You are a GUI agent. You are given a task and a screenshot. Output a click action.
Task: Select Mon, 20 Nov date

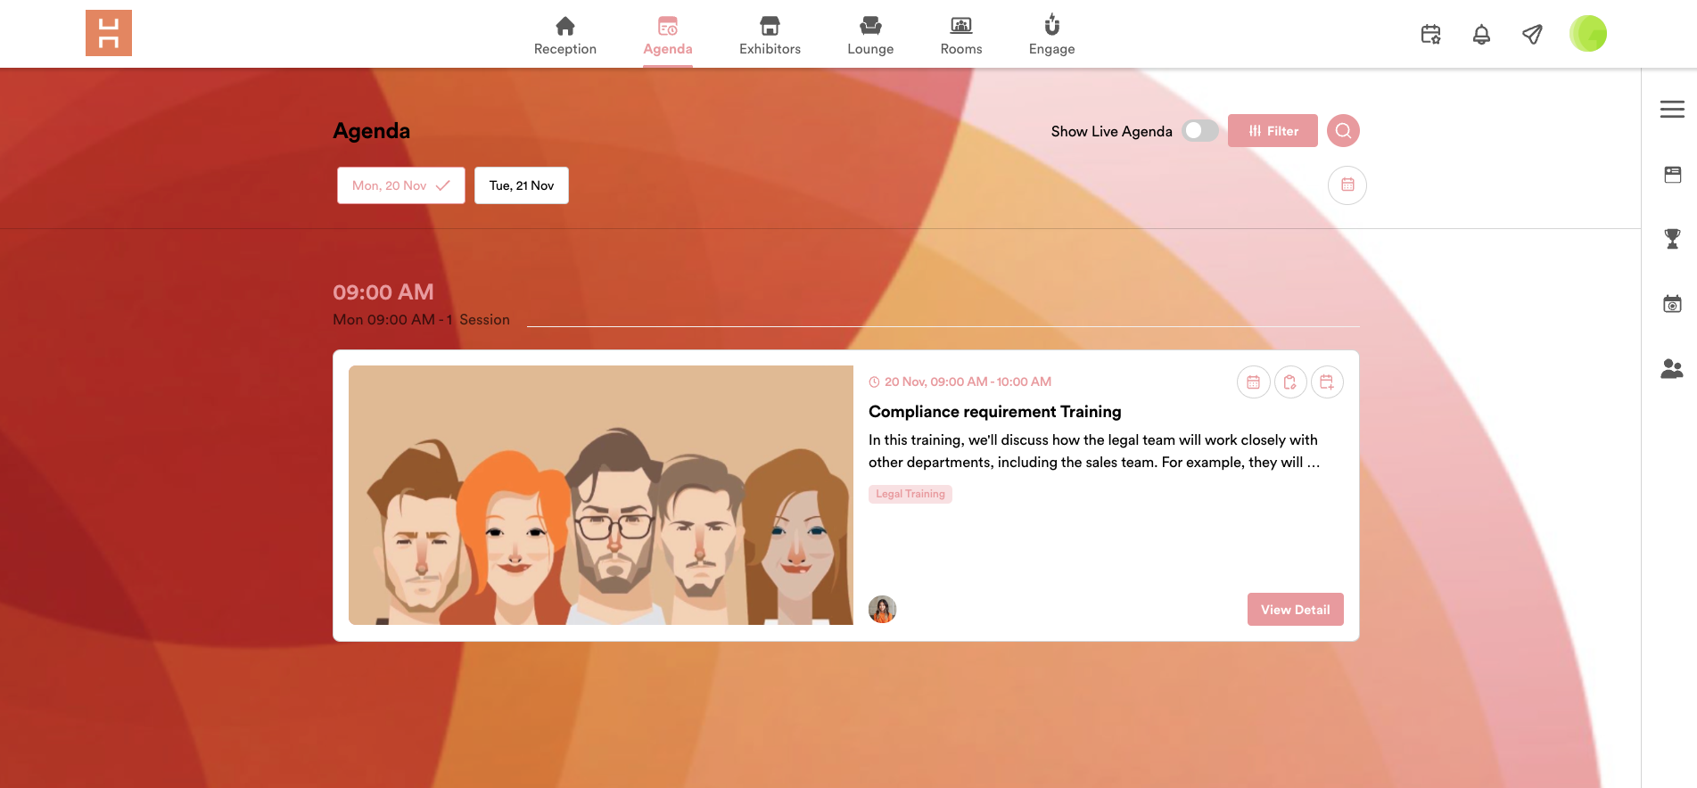401,185
